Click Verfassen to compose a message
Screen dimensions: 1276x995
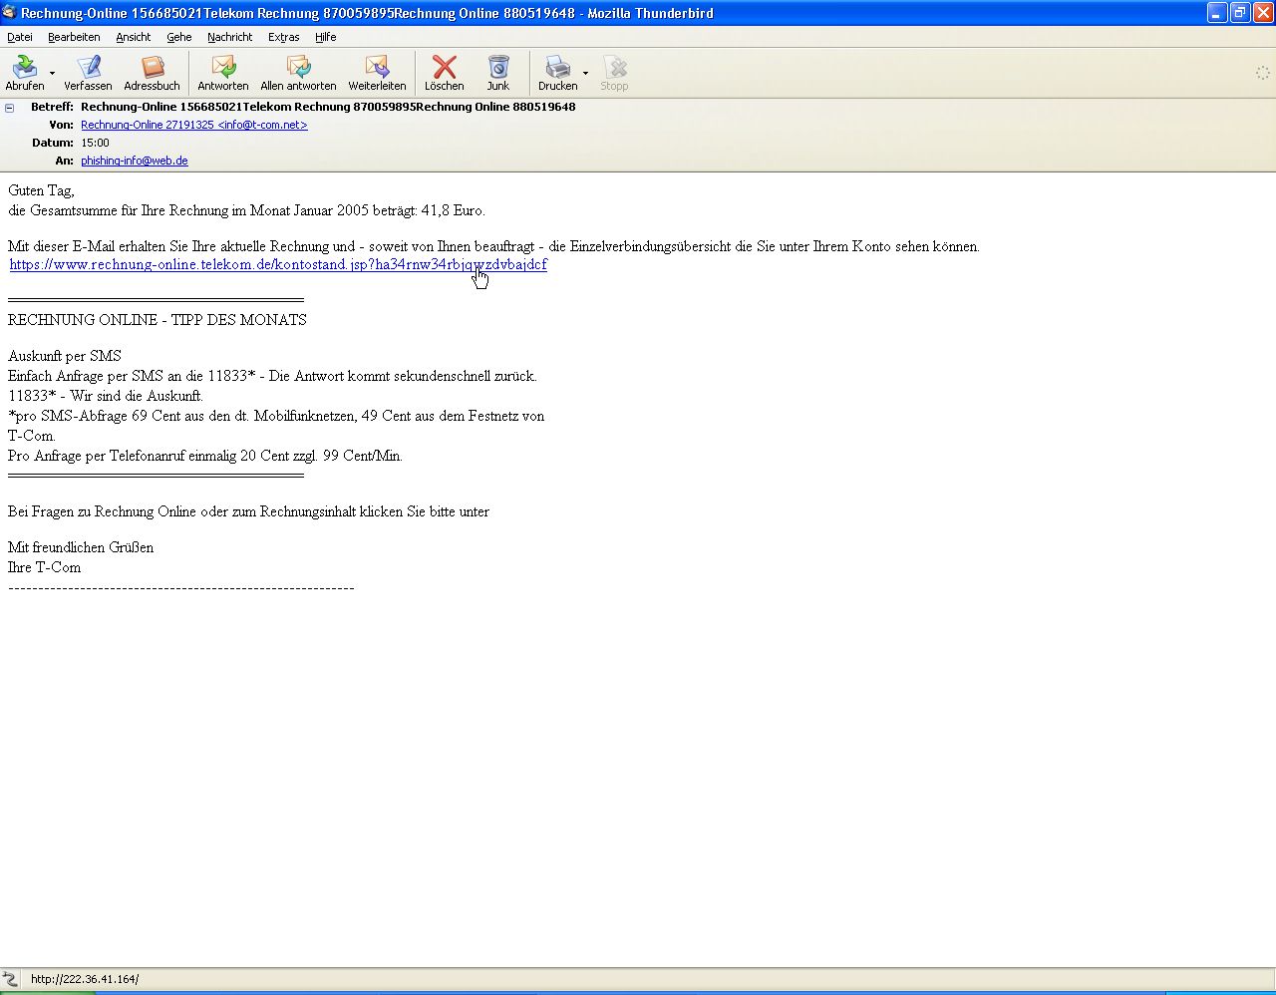click(x=88, y=73)
